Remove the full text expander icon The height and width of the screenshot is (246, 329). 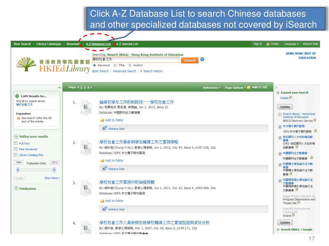click(18, 118)
